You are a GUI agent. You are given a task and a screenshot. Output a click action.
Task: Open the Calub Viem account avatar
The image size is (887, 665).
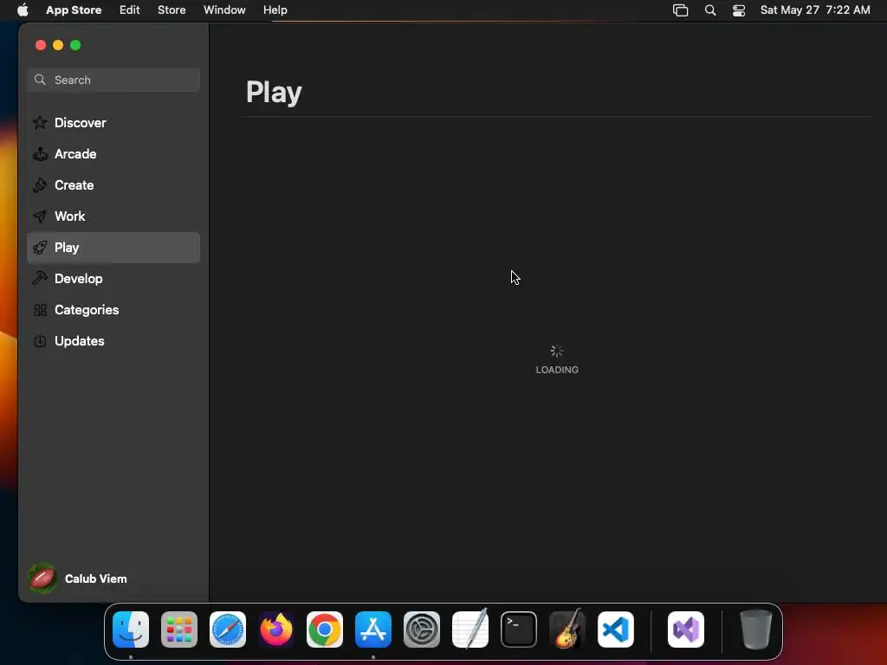click(42, 578)
